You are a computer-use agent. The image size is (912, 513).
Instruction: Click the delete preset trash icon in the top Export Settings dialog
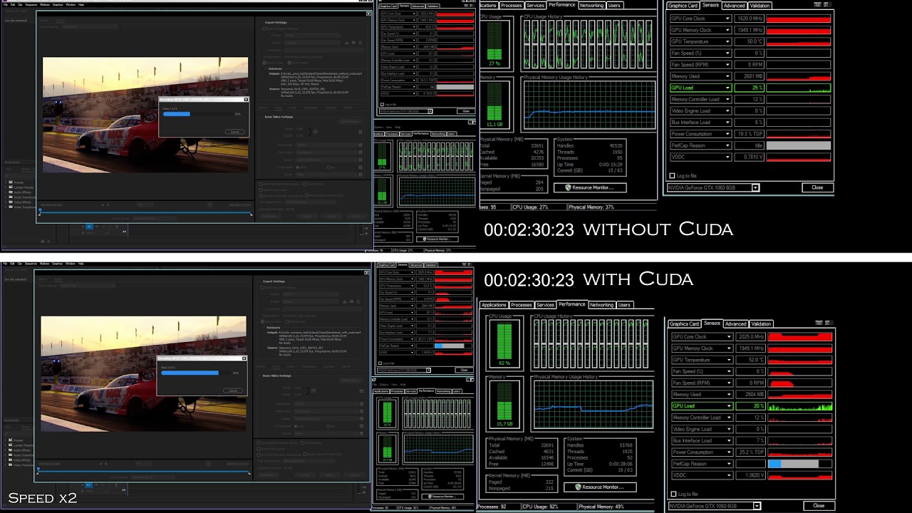click(360, 43)
